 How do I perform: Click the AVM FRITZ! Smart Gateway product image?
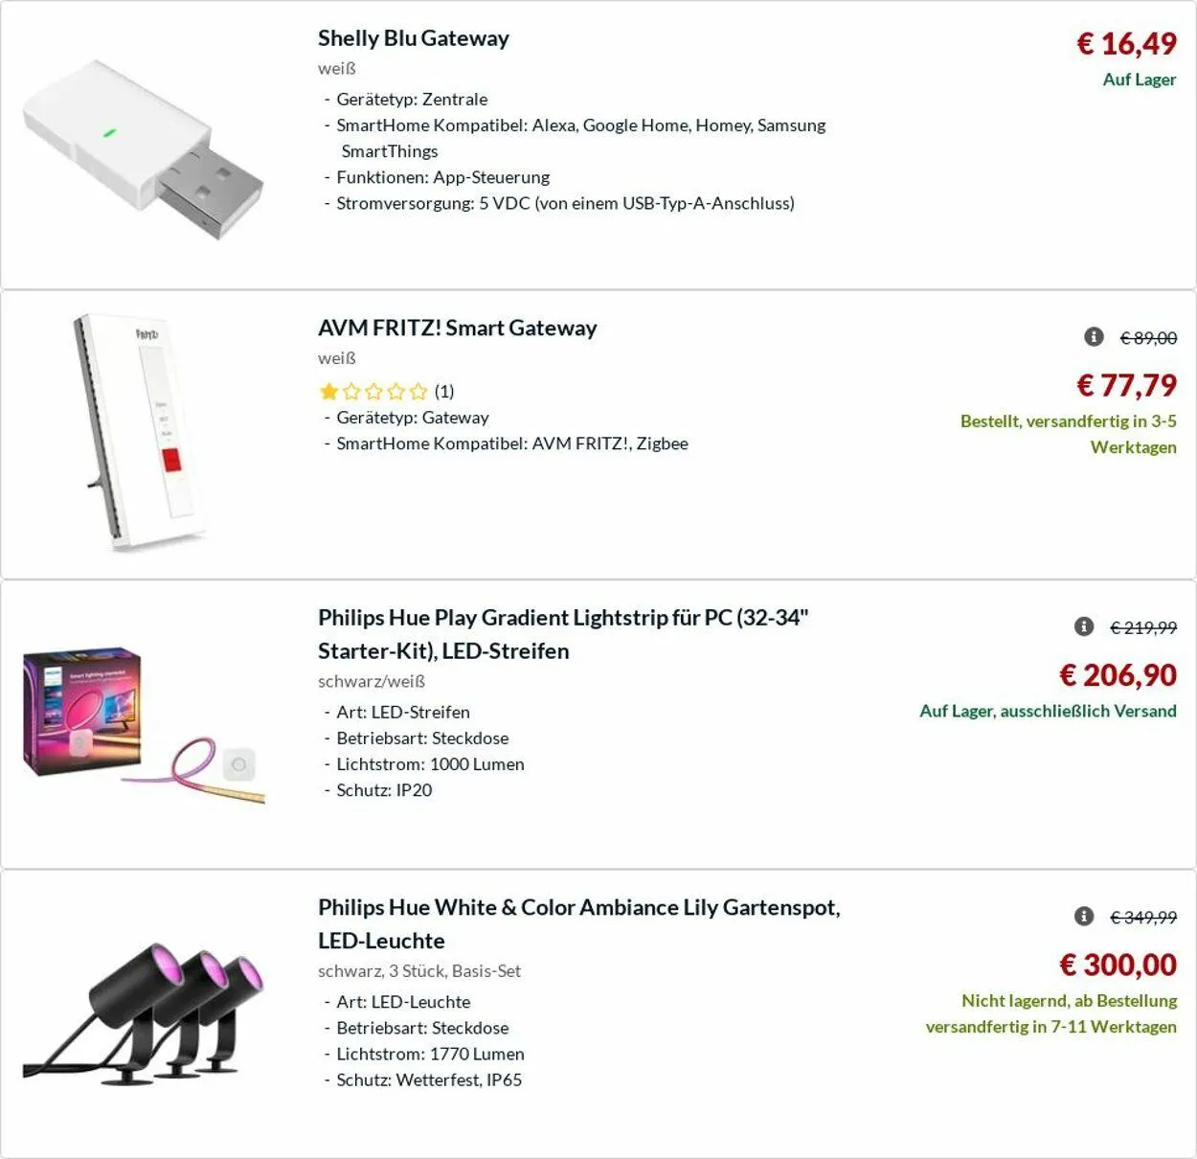[x=142, y=433]
